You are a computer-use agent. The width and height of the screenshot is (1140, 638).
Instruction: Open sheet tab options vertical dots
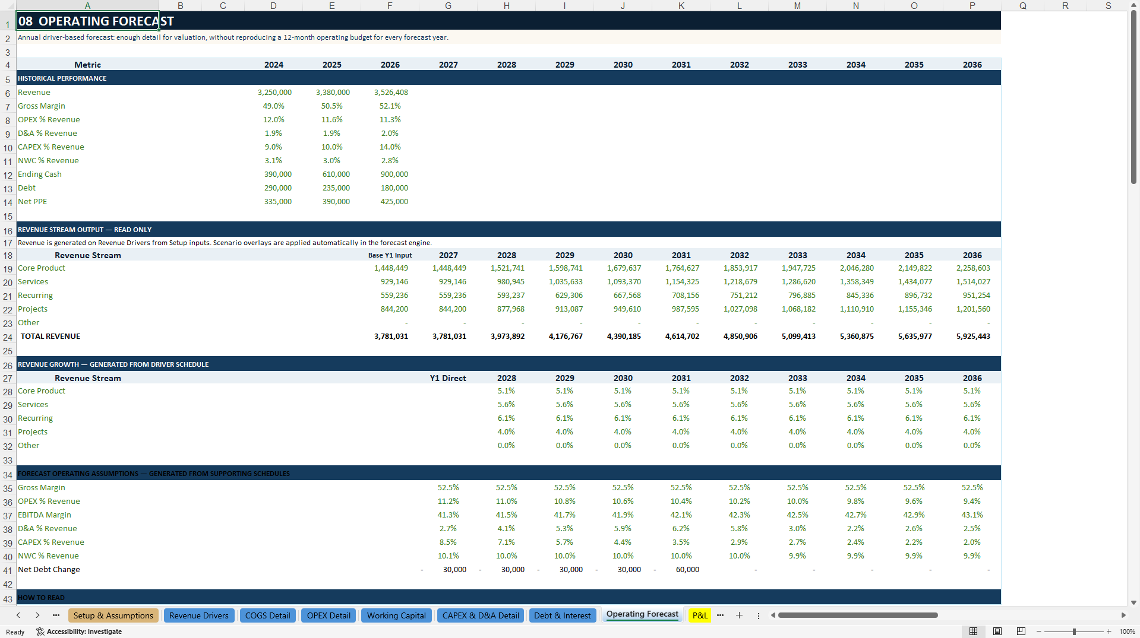tap(759, 615)
